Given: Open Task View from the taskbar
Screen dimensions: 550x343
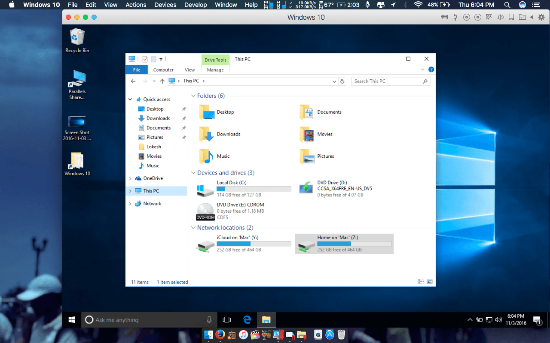Looking at the screenshot, I should tap(227, 319).
